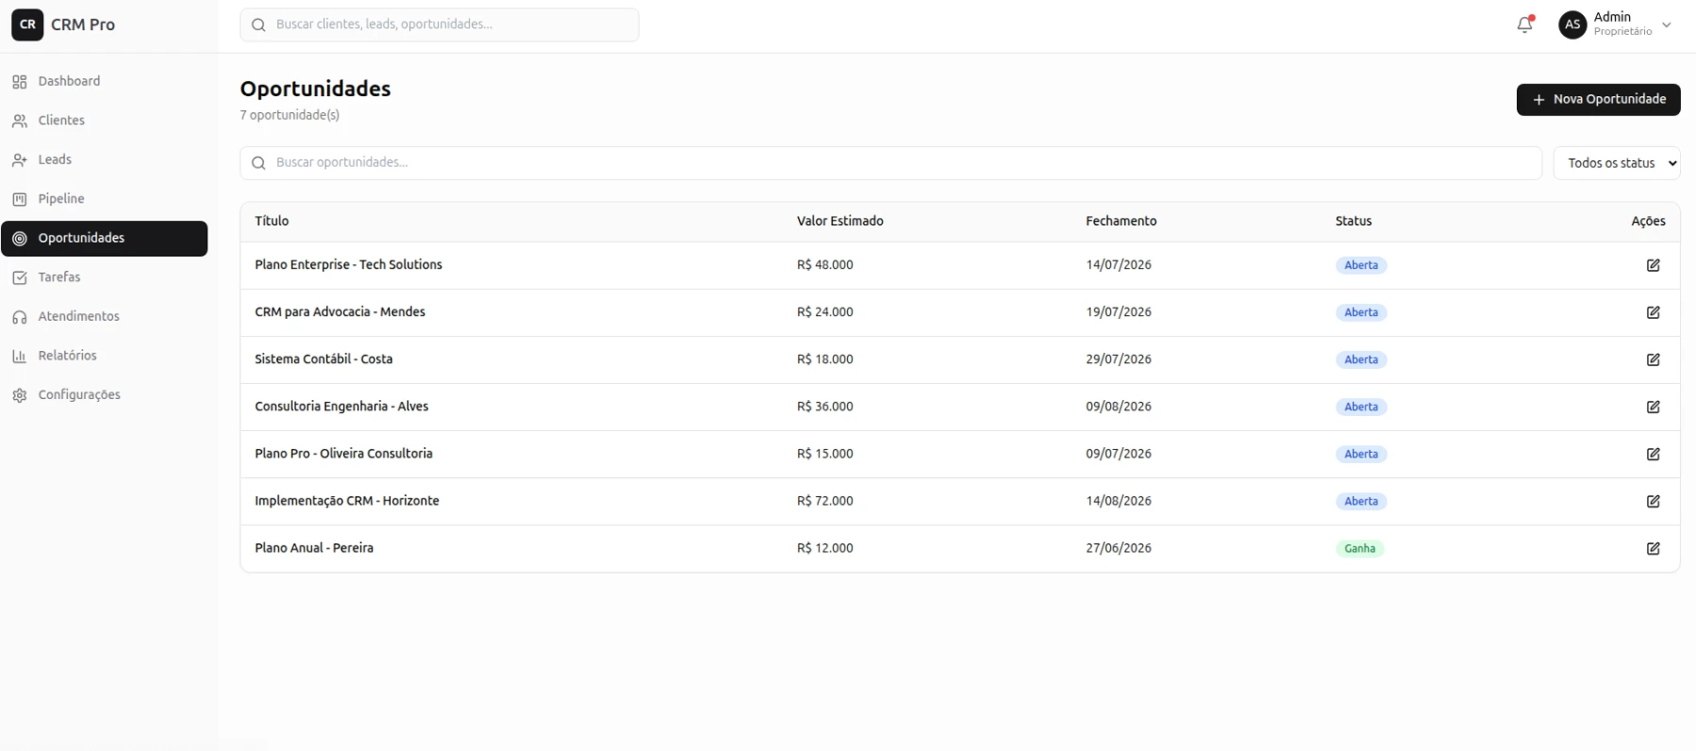Select title Plano Enterprise - Tech Solutions
The height and width of the screenshot is (751, 1696).
coord(348,265)
